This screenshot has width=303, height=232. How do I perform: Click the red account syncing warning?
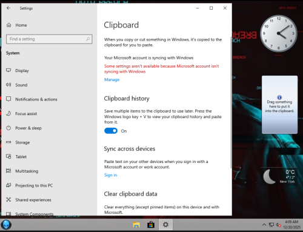click(161, 69)
